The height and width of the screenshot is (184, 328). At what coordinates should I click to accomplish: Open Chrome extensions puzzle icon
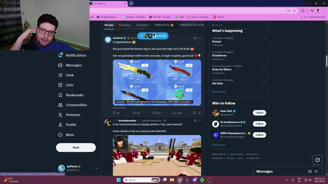click(303, 11)
